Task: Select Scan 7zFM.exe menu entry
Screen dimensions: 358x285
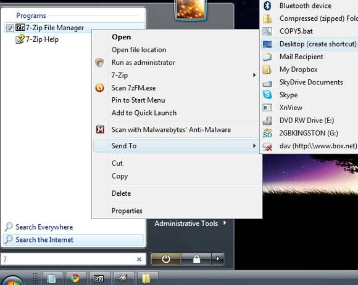Action: 176,88
